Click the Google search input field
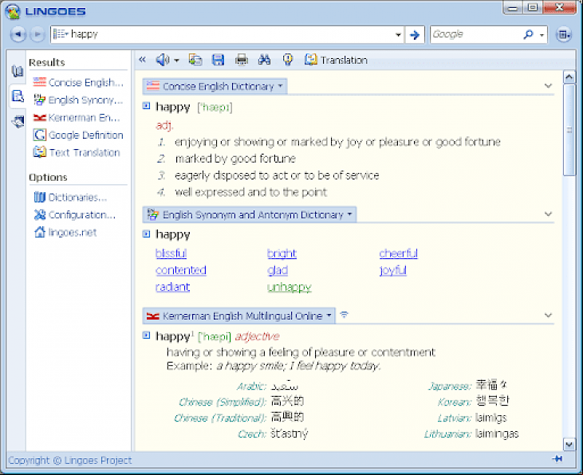 pyautogui.click(x=476, y=34)
